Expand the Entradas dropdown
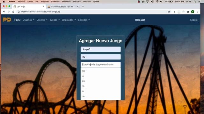The image size is (204, 114). coord(84,20)
